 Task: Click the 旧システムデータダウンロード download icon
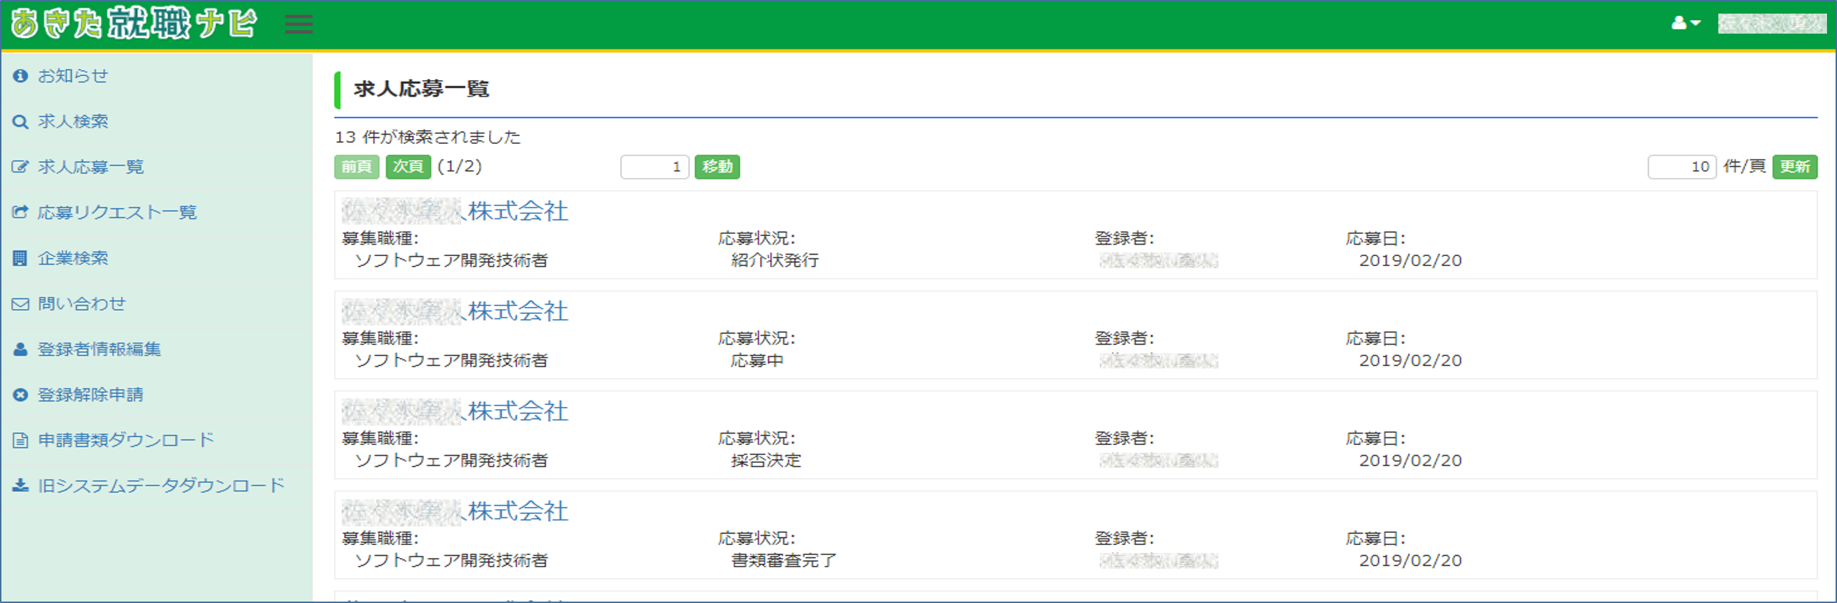click(20, 486)
